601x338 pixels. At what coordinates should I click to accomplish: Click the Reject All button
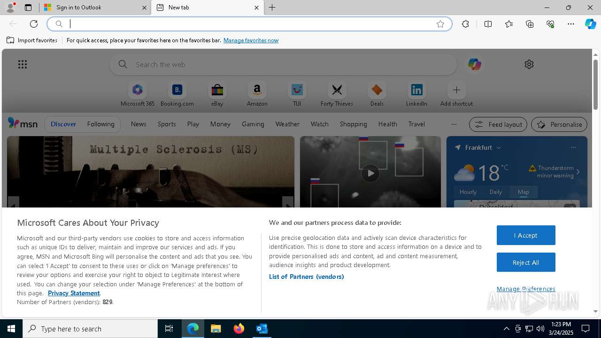pos(526,262)
